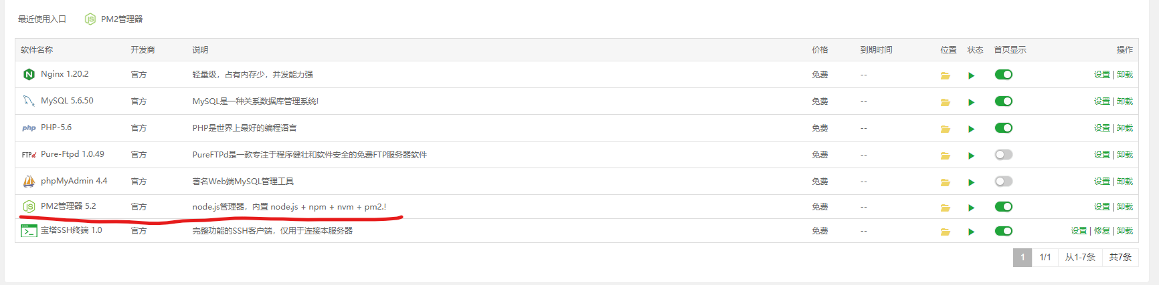Click the Pure-Ftpd running status arrow

pos(971,156)
